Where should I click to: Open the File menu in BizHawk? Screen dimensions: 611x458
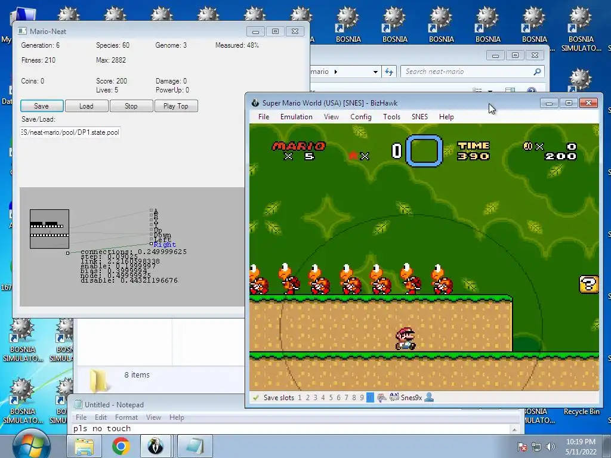pos(264,117)
